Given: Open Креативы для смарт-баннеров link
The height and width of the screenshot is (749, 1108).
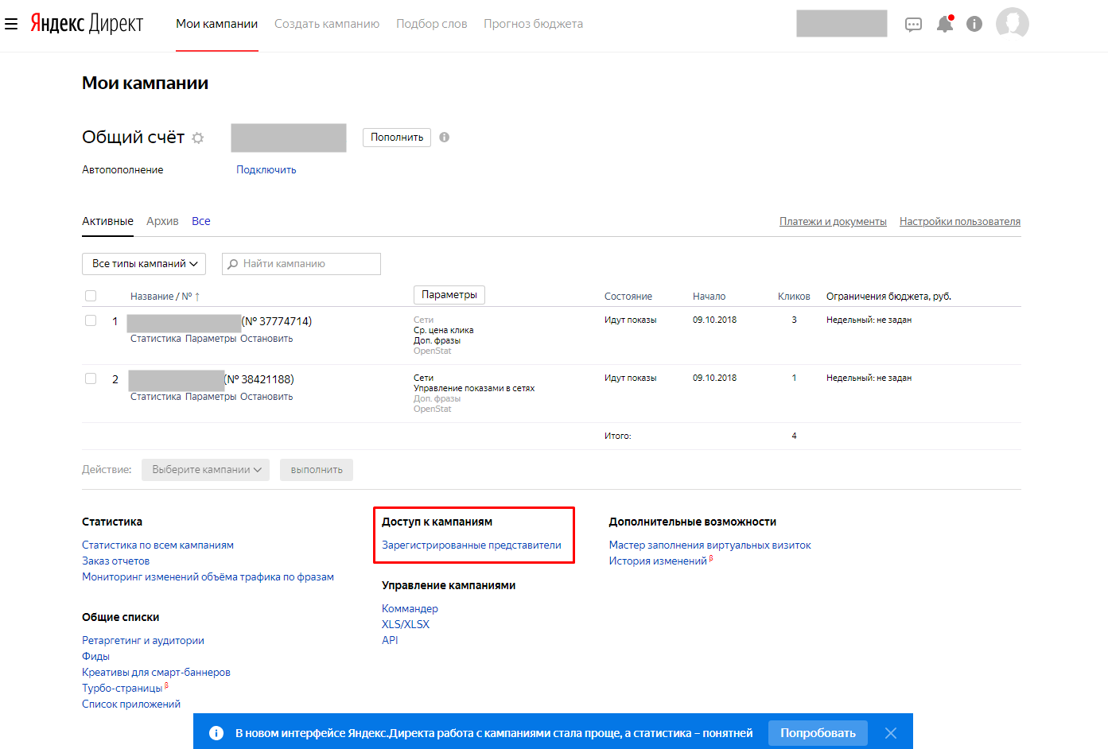Looking at the screenshot, I should pyautogui.click(x=156, y=673).
